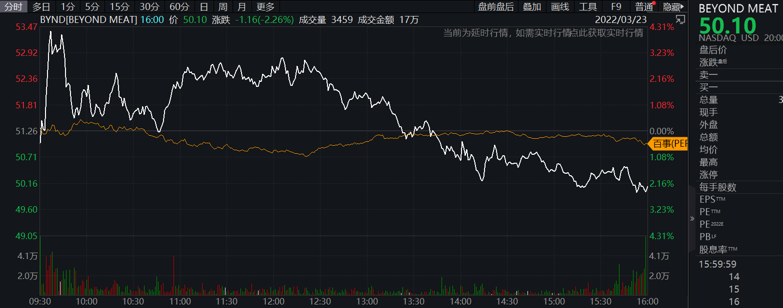Toggle the 叠加 overlay comparison
This screenshot has height=308, width=783.
(532, 6)
